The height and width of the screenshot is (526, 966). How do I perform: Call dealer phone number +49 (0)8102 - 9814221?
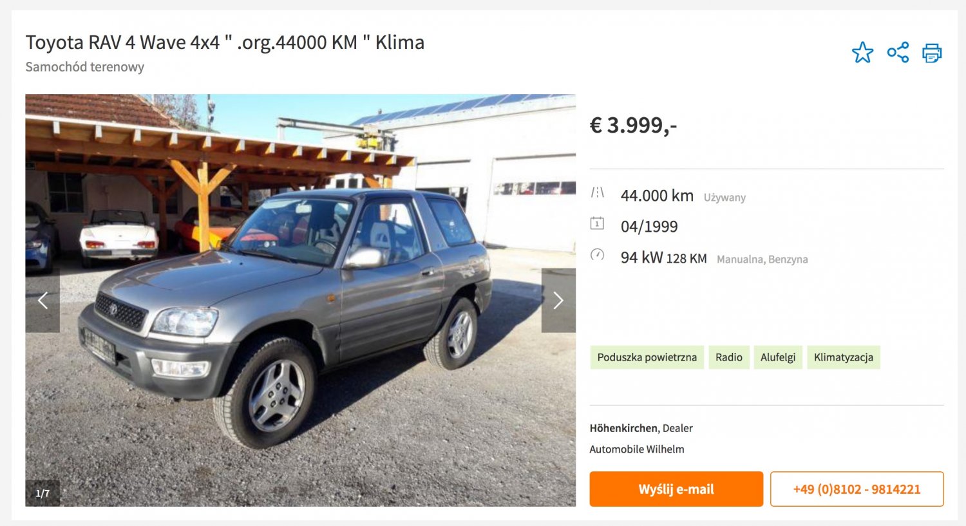[857, 489]
